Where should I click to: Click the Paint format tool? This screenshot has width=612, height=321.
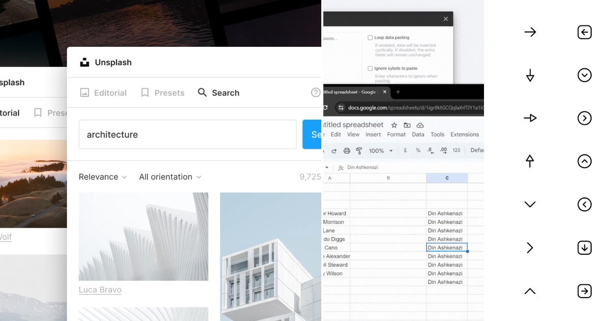[x=359, y=150]
